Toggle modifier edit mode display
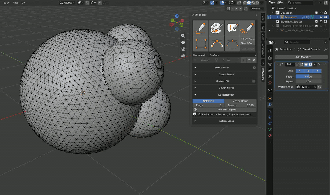 point(302,64)
